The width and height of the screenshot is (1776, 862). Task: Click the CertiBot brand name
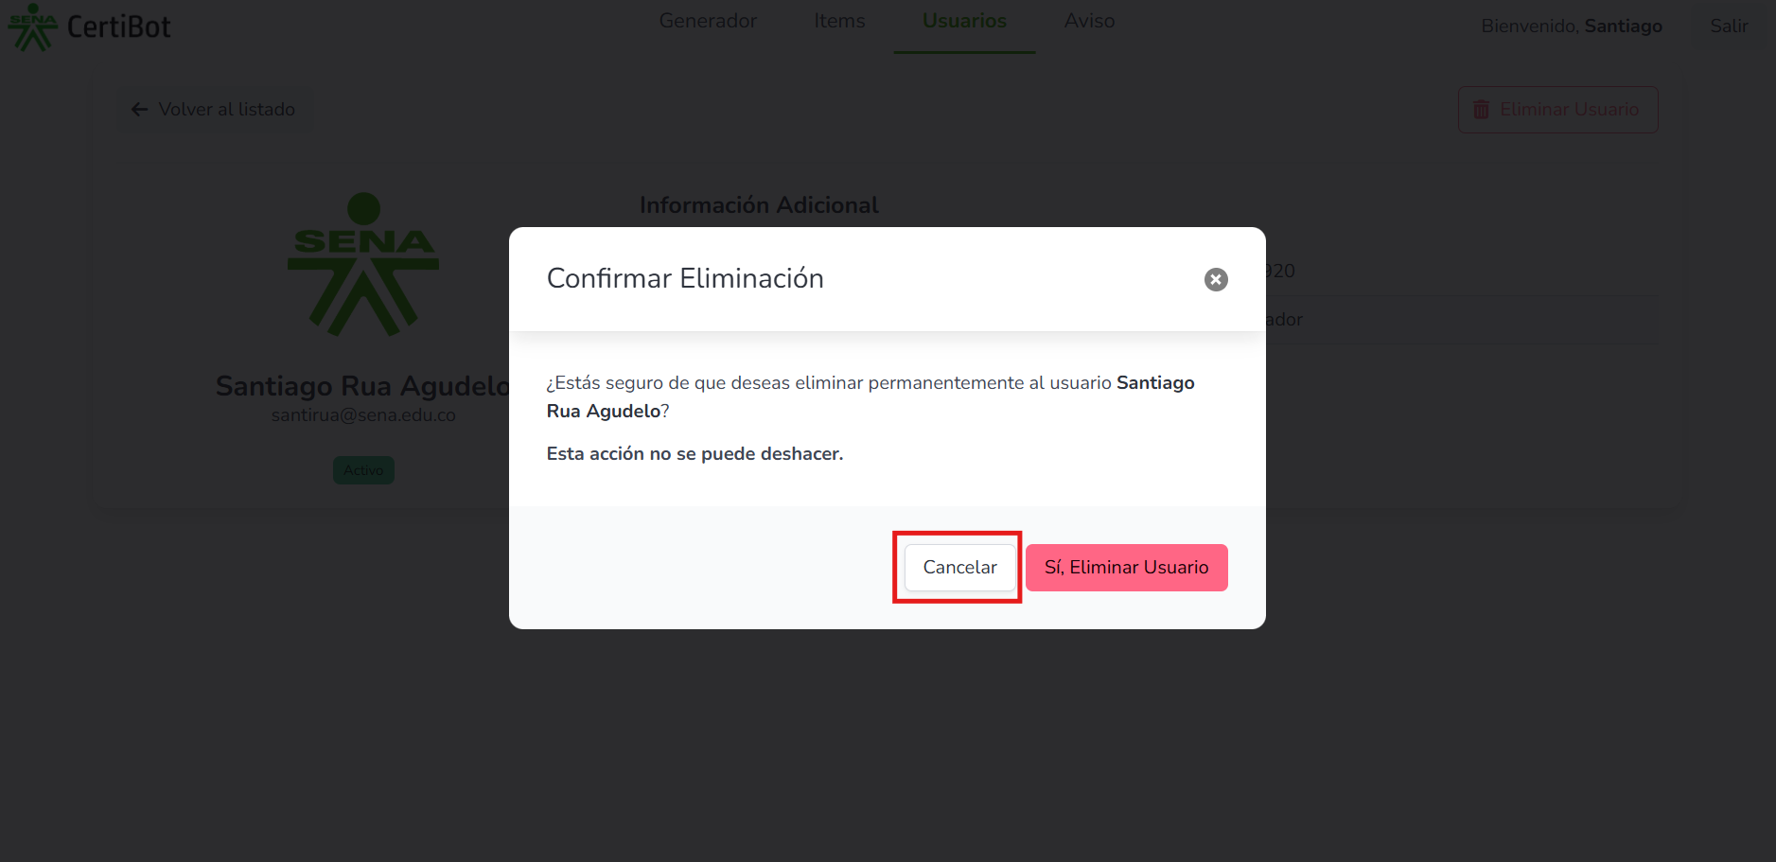tap(119, 26)
